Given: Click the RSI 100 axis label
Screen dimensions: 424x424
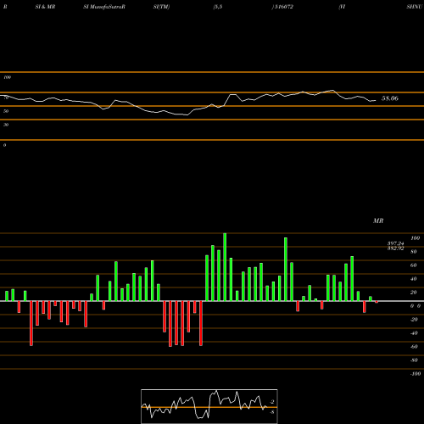Looking at the screenshot, I should pos(8,77).
